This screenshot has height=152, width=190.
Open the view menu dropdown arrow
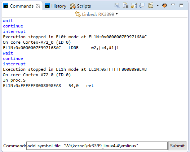[158, 5]
